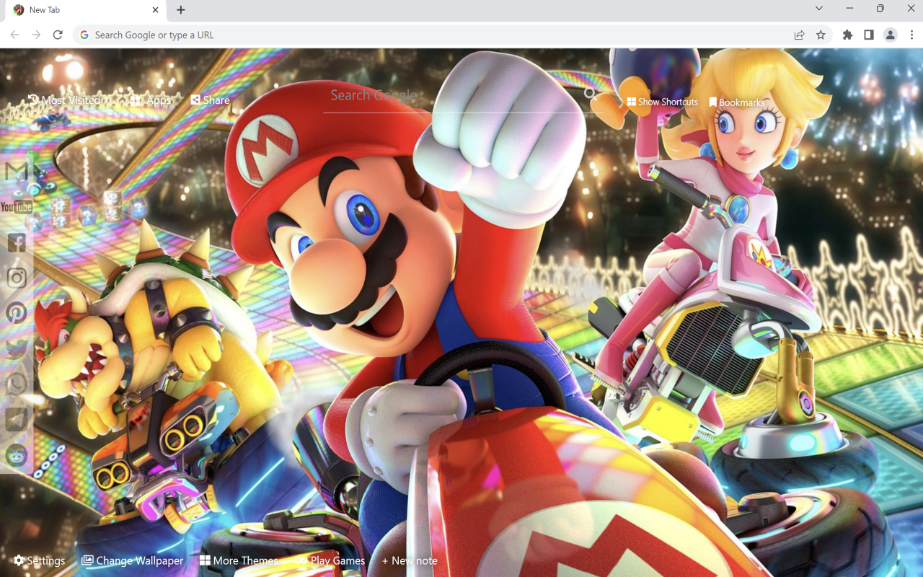Image resolution: width=923 pixels, height=577 pixels.
Task: Click Show Shortcuts
Action: tap(662, 102)
